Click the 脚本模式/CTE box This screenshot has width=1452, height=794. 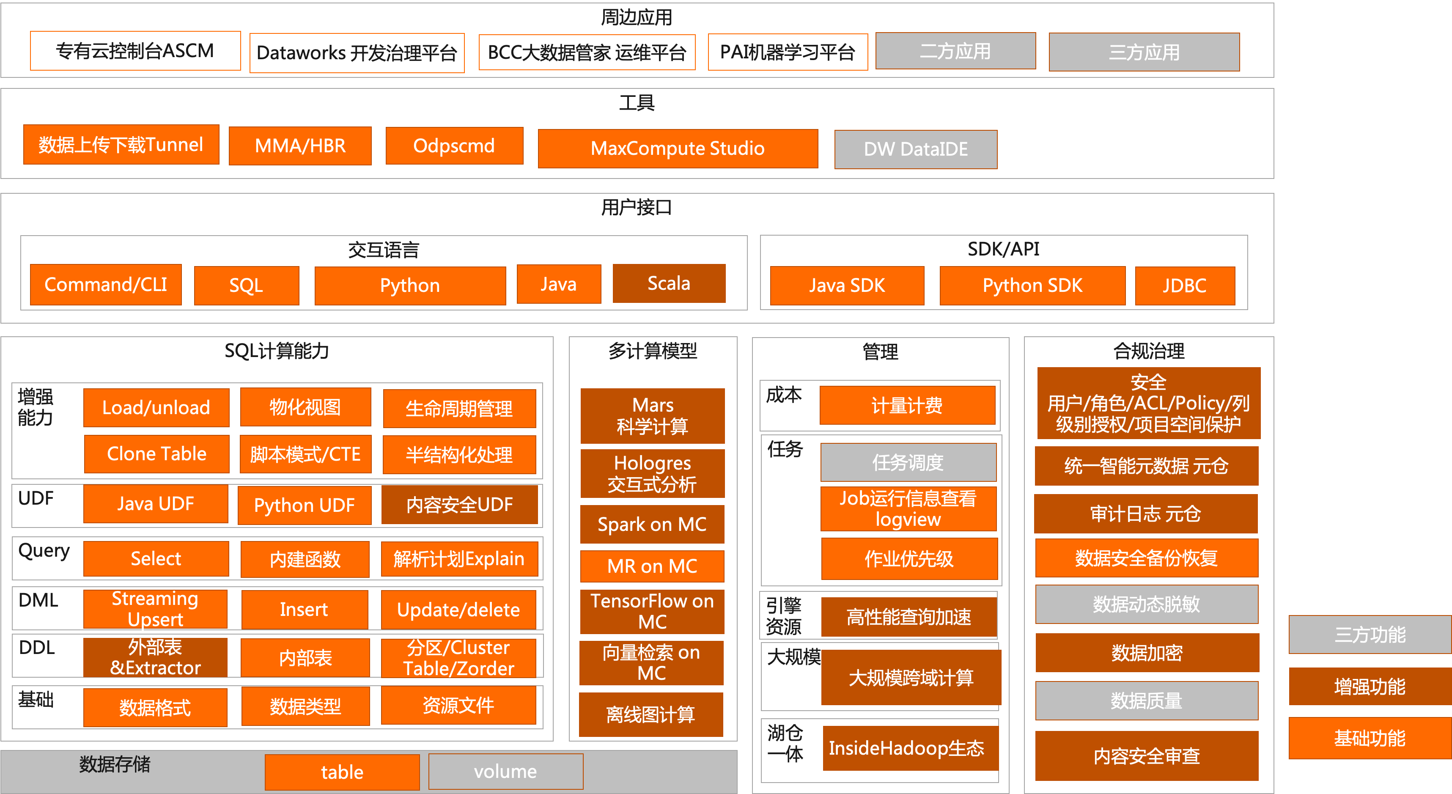[305, 454]
